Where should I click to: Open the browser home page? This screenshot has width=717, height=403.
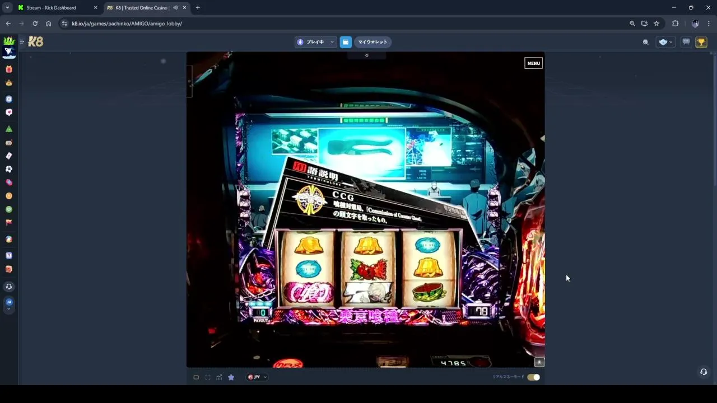pos(48,24)
